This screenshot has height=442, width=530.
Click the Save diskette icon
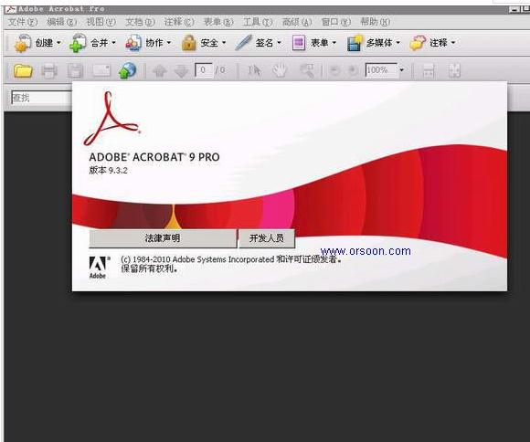pyautogui.click(x=75, y=71)
